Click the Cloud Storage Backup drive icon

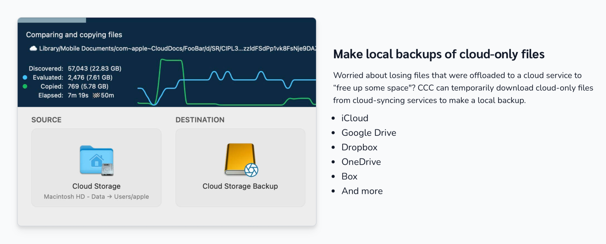241,160
